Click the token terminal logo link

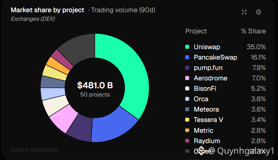(35, 150)
